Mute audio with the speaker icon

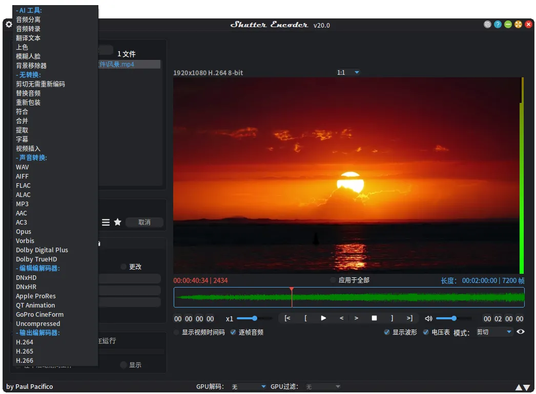tap(428, 319)
